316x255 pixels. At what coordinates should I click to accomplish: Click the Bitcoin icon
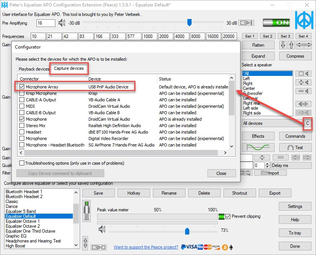click(225, 247)
